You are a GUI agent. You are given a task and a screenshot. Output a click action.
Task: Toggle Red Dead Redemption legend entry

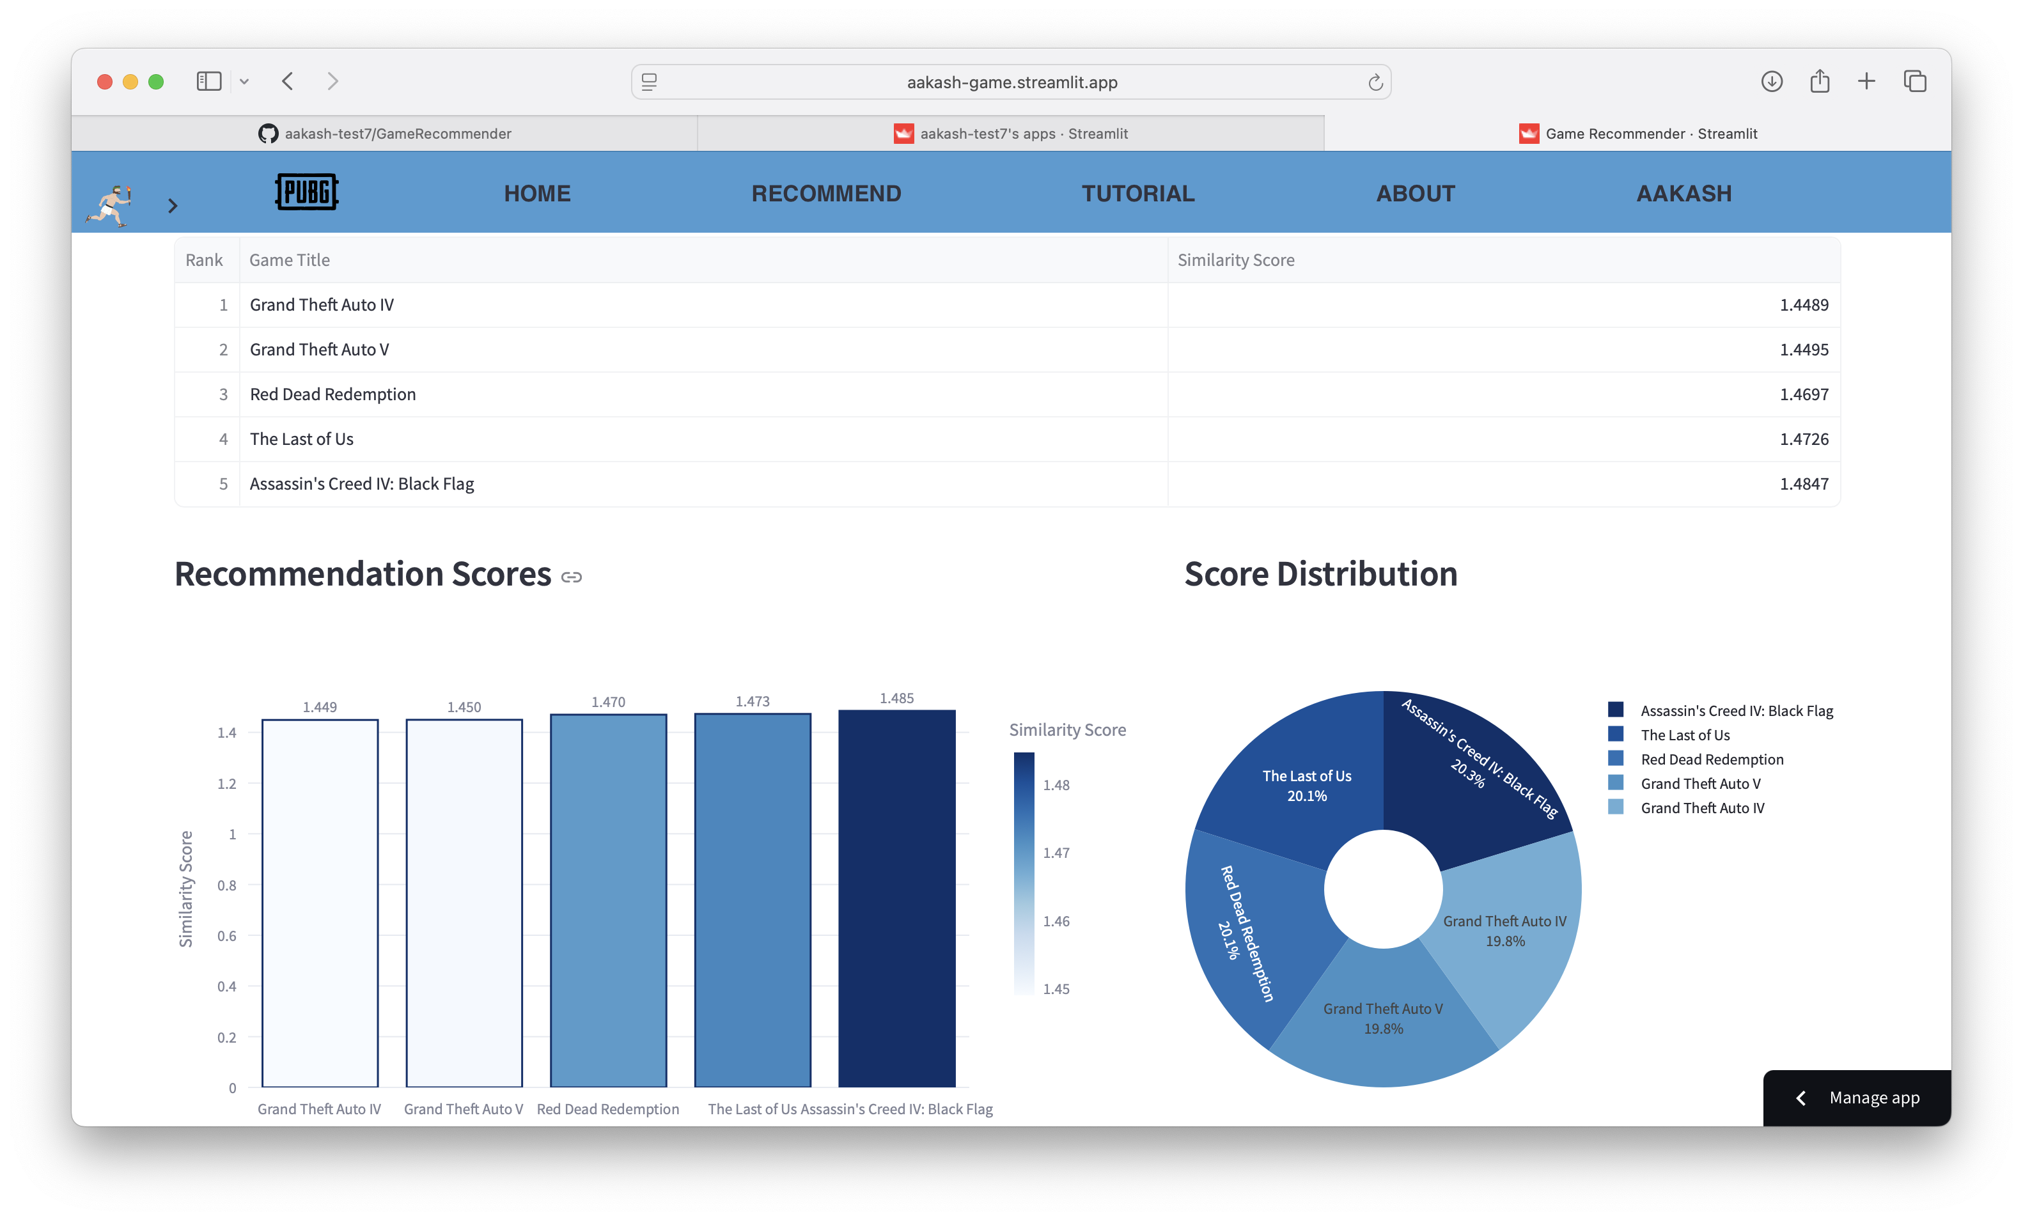(1711, 759)
